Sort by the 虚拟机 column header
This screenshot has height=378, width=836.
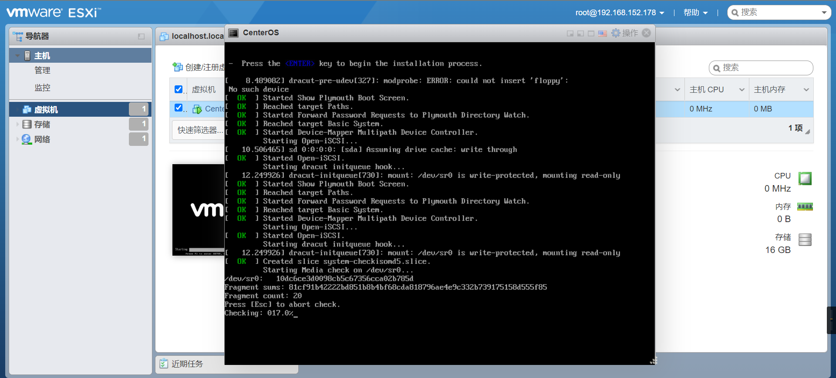point(204,90)
